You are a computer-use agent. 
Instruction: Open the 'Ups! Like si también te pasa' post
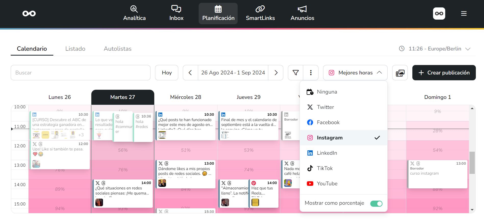(x=59, y=155)
